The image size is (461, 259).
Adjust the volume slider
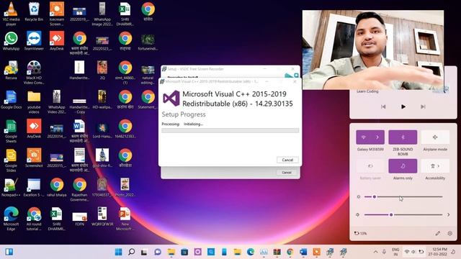403,214
